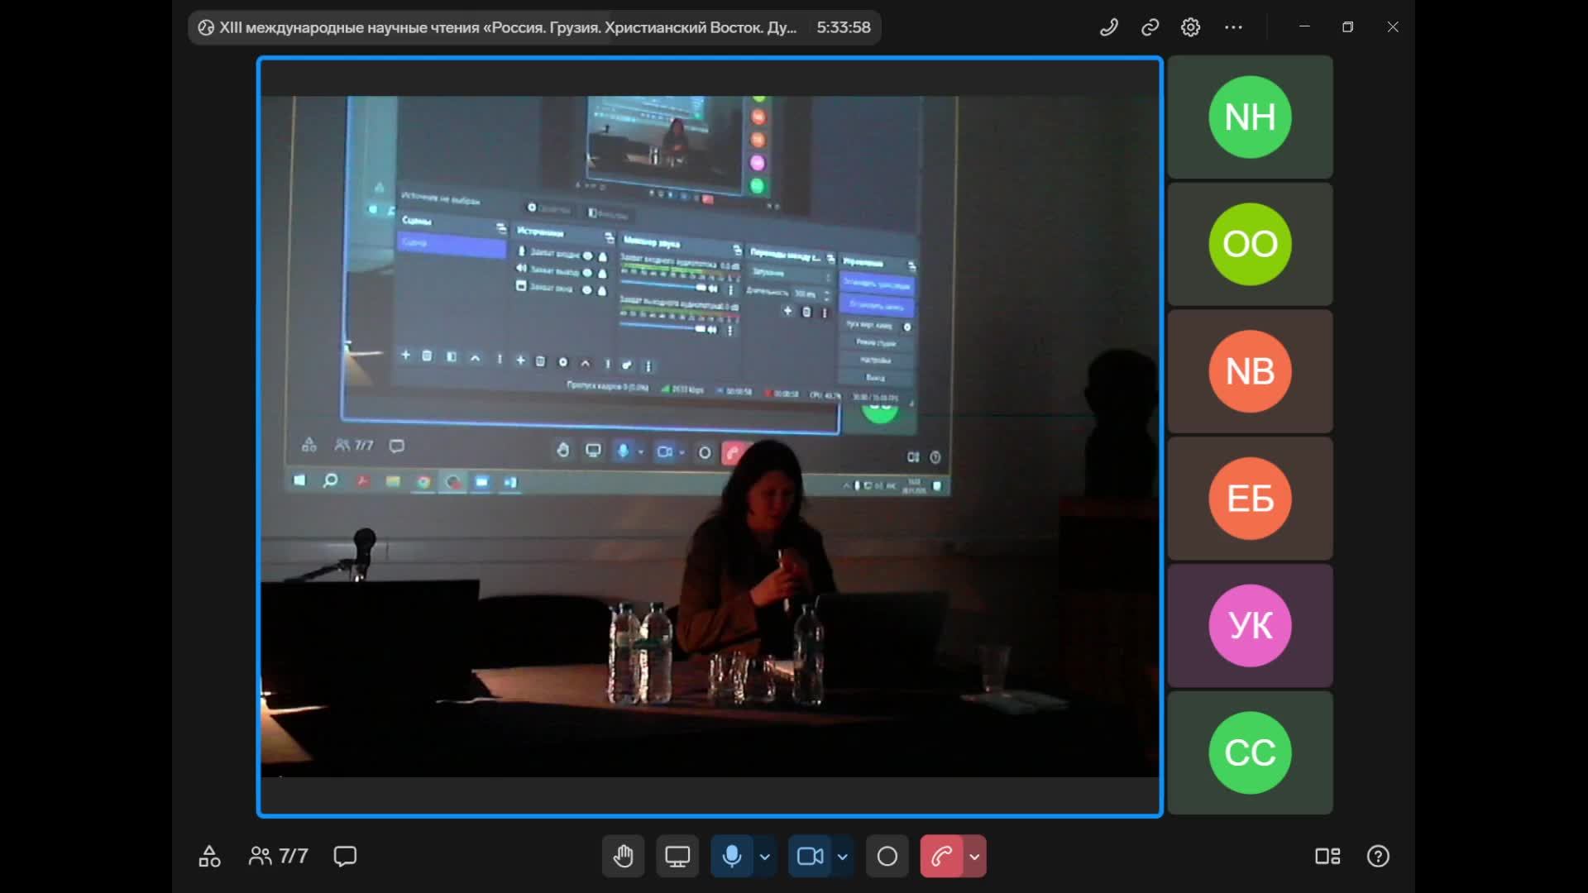Open the 7/7 participants list
The width and height of the screenshot is (1588, 893).
[x=279, y=857]
